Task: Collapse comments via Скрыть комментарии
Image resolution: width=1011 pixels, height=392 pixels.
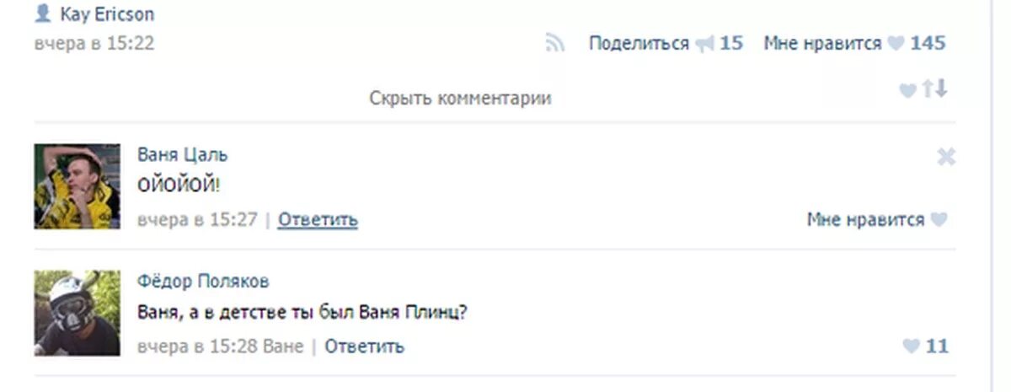Action: (x=460, y=98)
